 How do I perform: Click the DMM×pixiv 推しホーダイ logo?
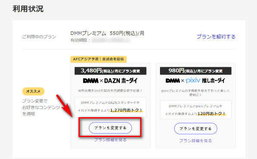(195, 81)
